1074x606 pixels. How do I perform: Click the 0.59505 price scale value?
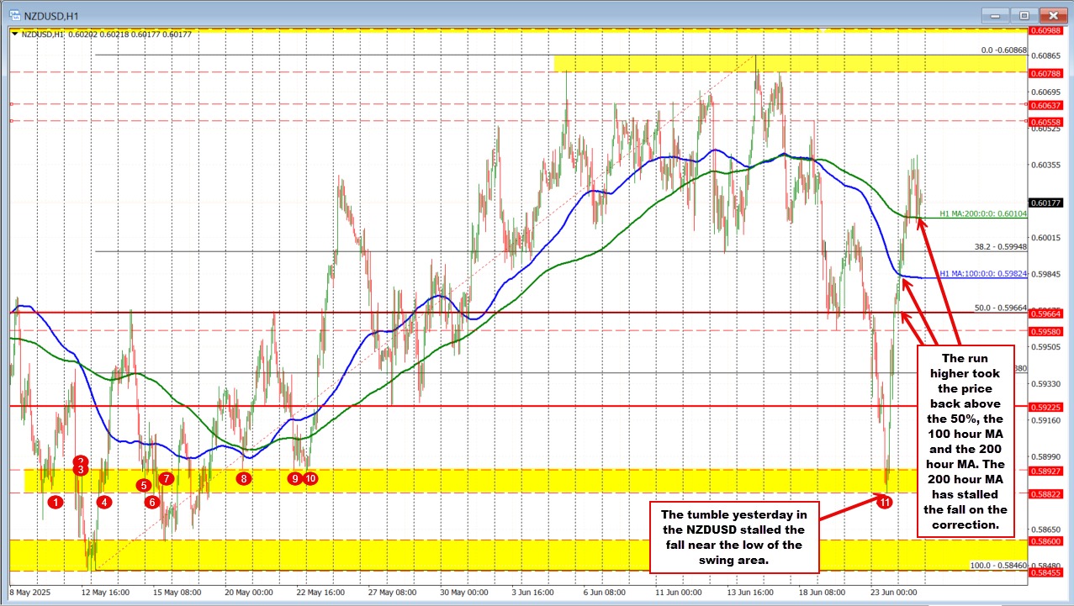tap(1046, 347)
